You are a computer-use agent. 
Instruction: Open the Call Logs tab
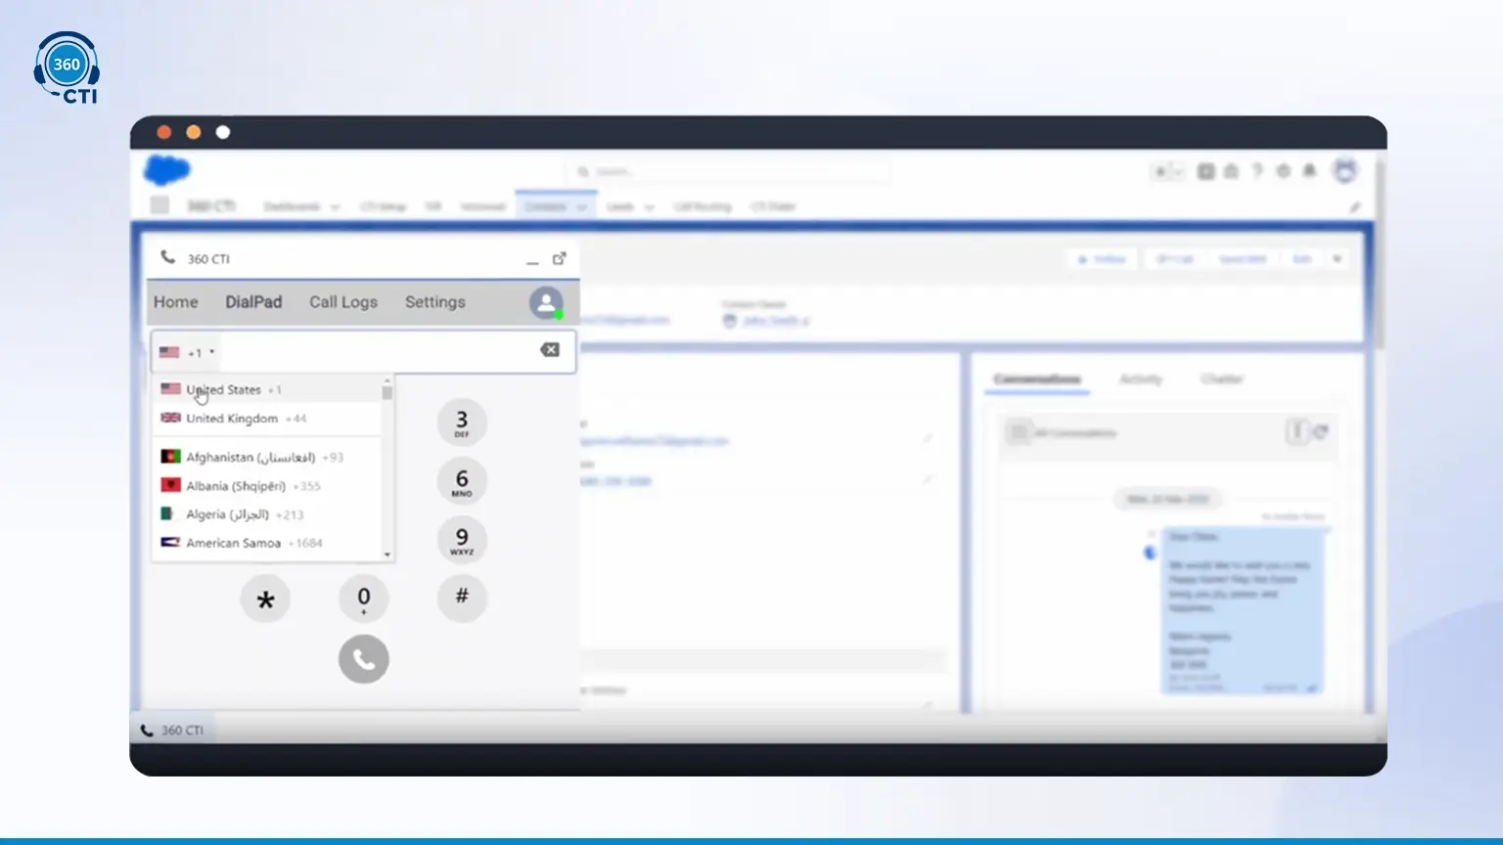pyautogui.click(x=343, y=302)
